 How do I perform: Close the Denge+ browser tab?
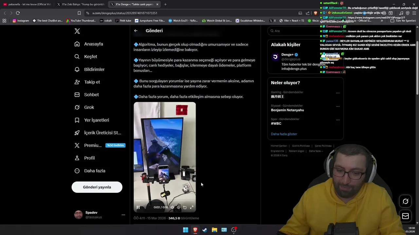tap(157, 4)
